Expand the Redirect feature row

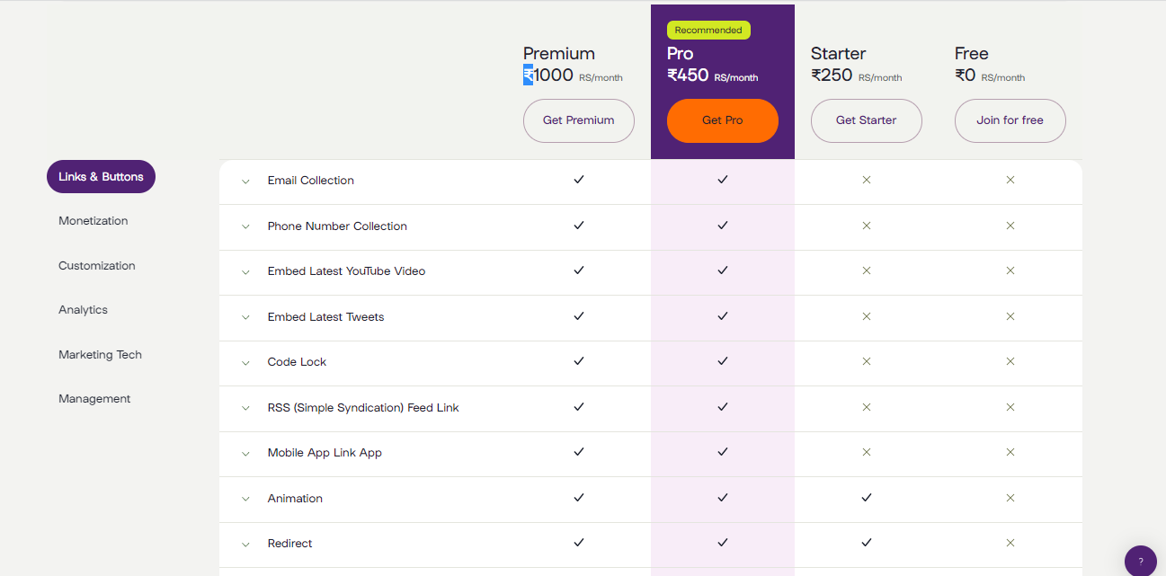(245, 545)
